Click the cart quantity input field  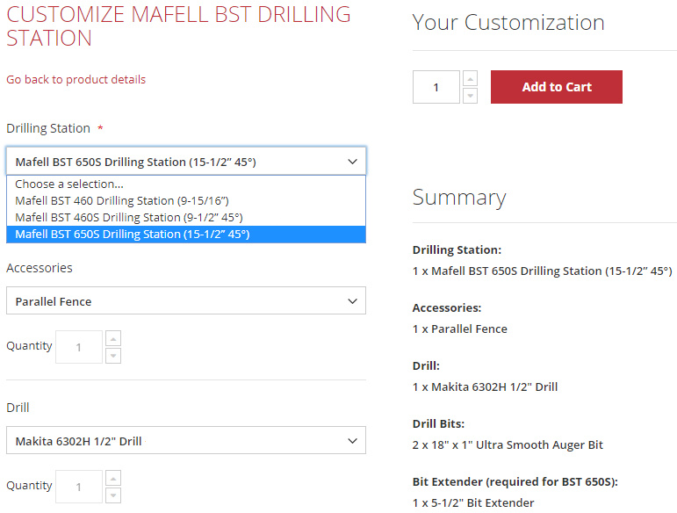pyautogui.click(x=436, y=87)
